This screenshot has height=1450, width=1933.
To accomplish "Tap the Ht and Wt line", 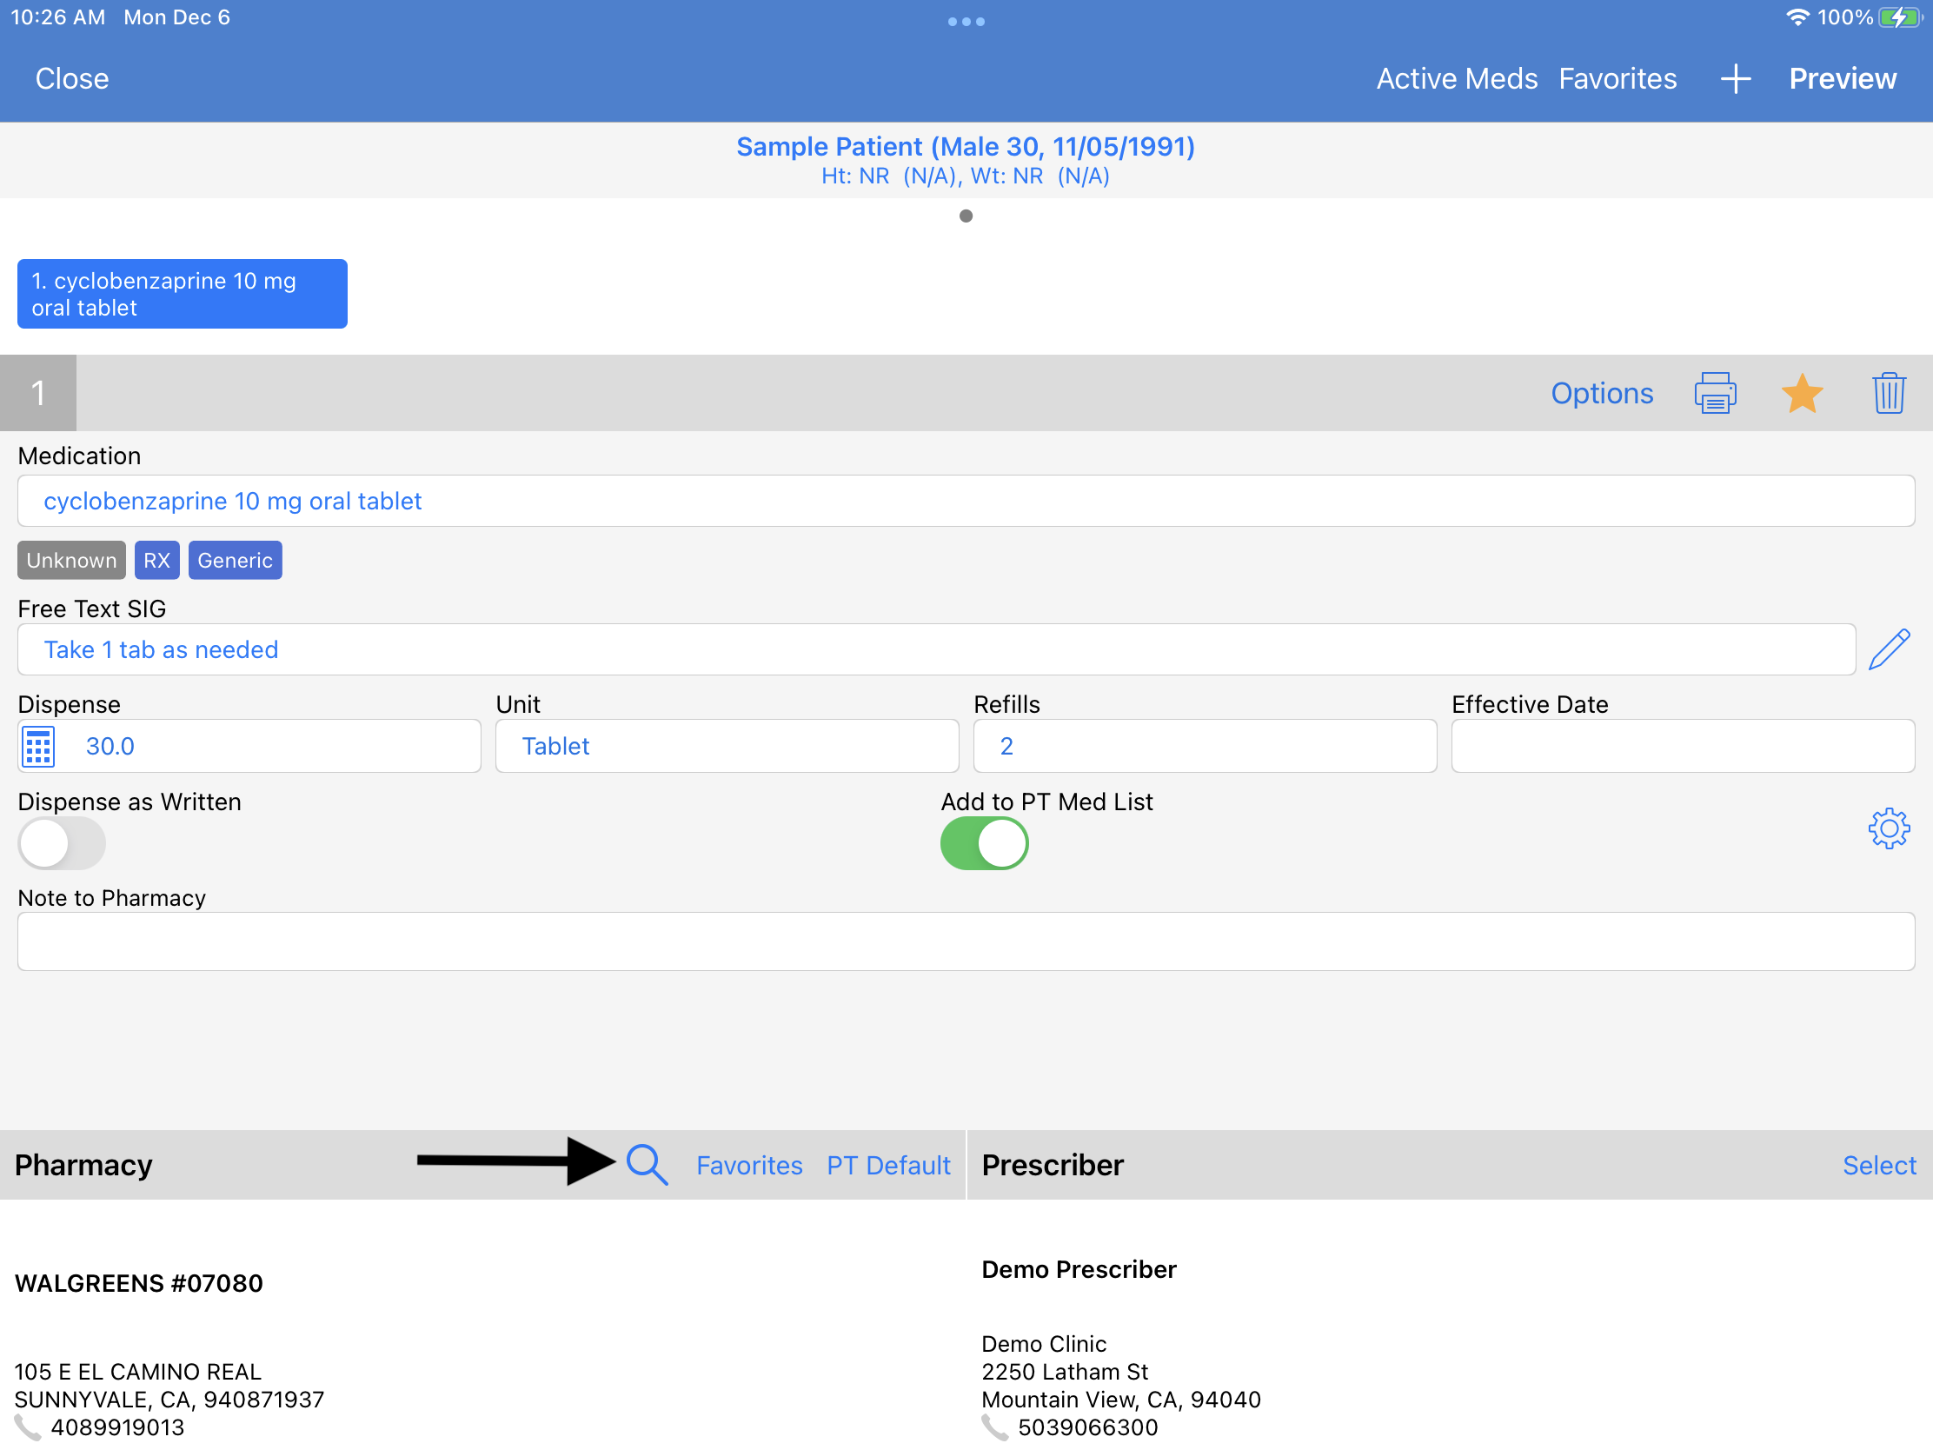I will (x=965, y=176).
